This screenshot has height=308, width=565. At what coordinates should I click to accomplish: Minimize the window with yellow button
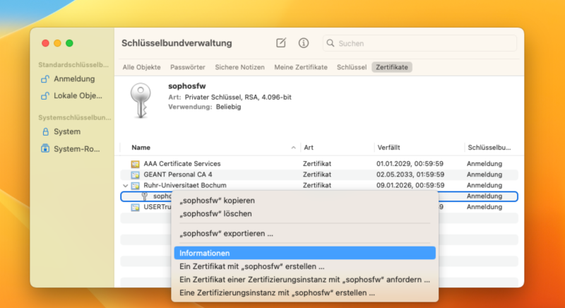click(x=57, y=43)
